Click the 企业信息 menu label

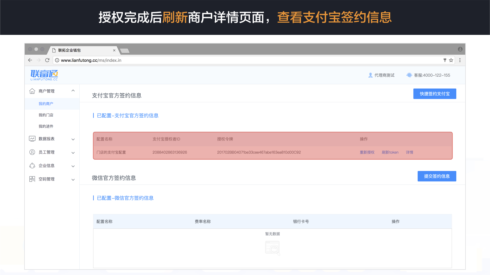[46, 166]
